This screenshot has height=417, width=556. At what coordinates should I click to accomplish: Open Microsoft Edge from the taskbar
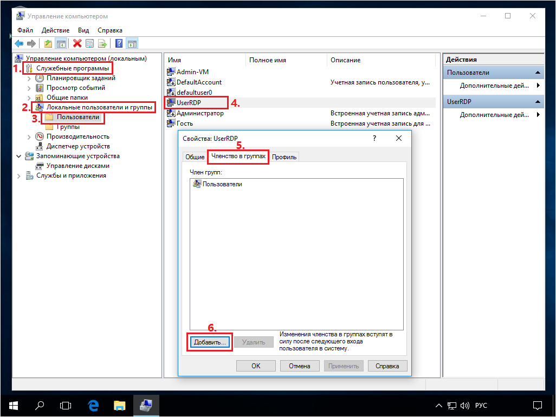(x=93, y=405)
